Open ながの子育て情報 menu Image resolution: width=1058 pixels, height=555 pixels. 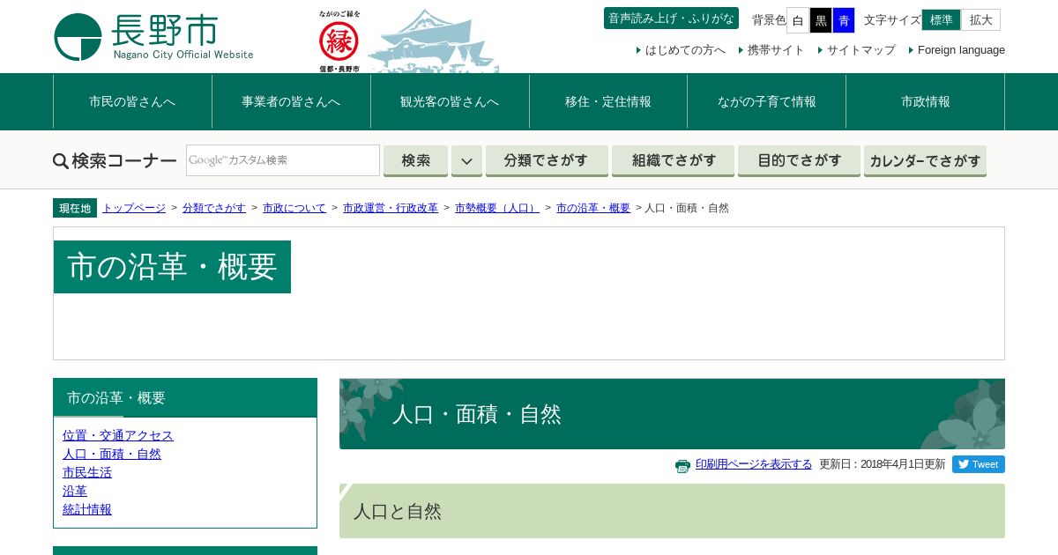pos(767,102)
